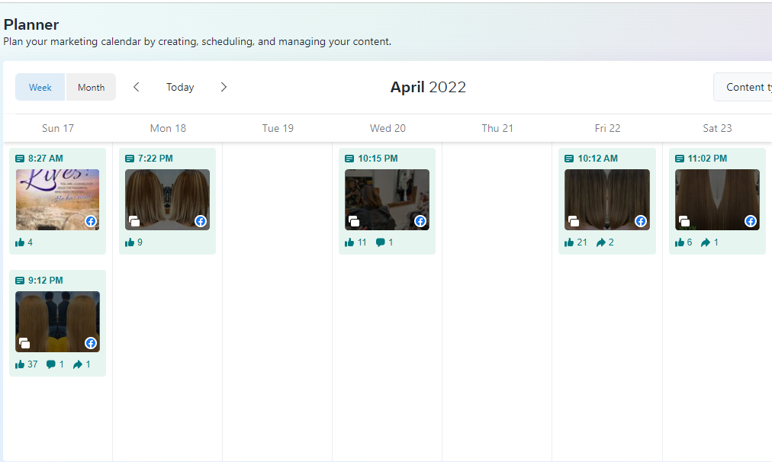Screen dimensions: 772x462
Task: Click the 11:02 PM time label
Action: (x=707, y=159)
